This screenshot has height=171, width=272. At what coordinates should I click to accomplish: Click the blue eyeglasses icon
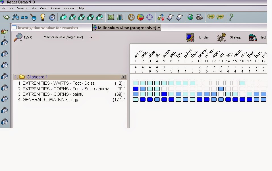tap(24, 18)
